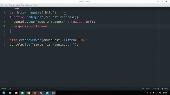The image size is (170, 95).
Task: Close the Atom window
Action: (167, 2)
